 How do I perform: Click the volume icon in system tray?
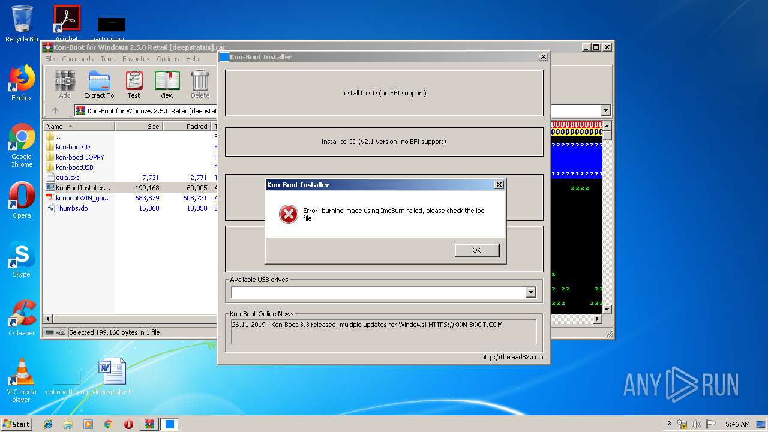tap(697, 424)
